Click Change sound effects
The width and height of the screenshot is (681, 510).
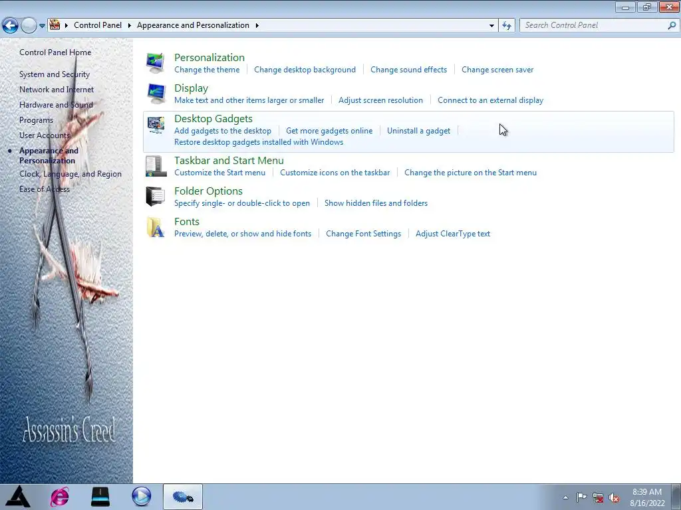point(409,69)
